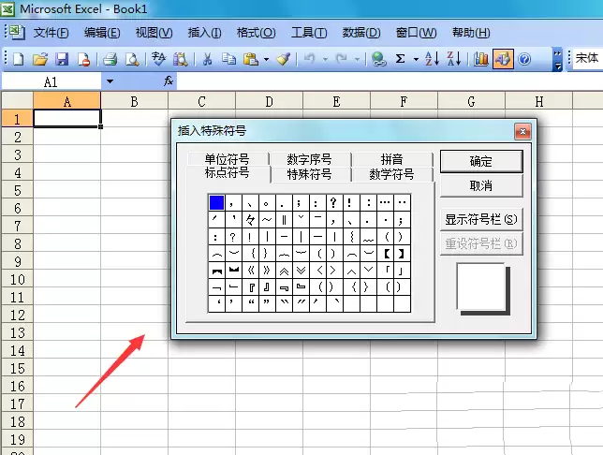603x455 pixels.
Task: Switch to the 数学符号 tab
Action: (x=391, y=174)
